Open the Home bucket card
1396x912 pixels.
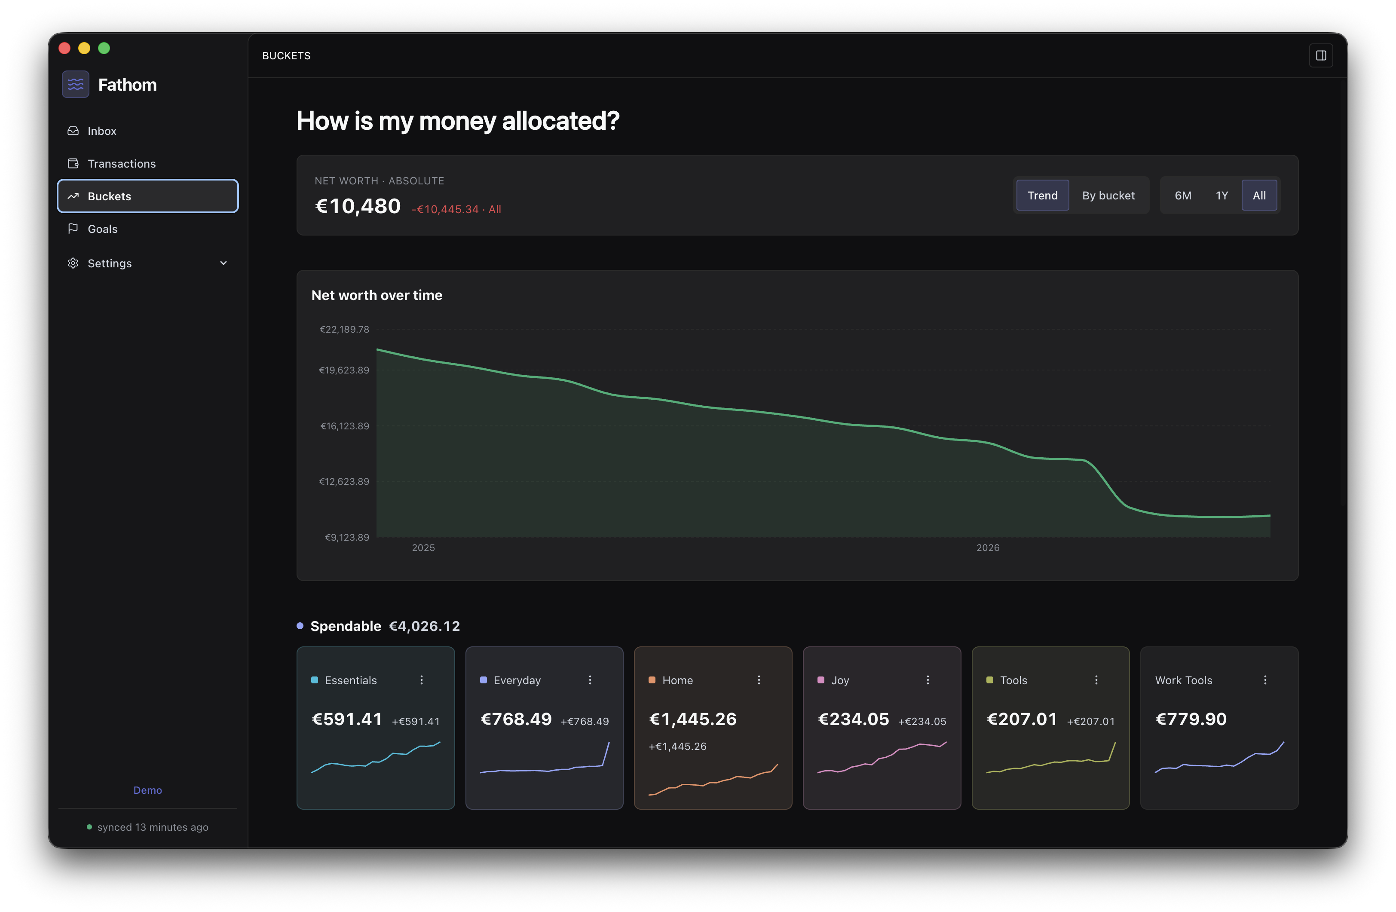pyautogui.click(x=713, y=728)
